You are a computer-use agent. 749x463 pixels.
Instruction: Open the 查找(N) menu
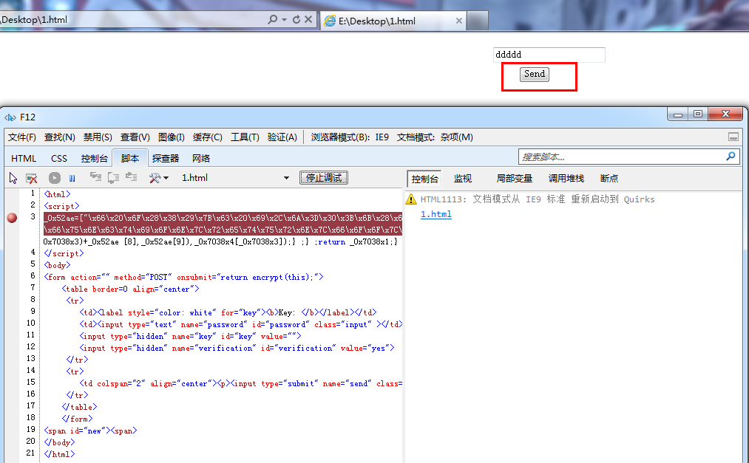(x=60, y=137)
